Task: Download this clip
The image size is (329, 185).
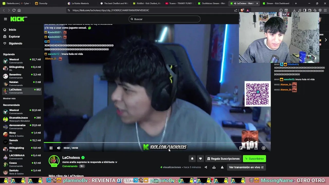Action: pyautogui.click(x=214, y=167)
